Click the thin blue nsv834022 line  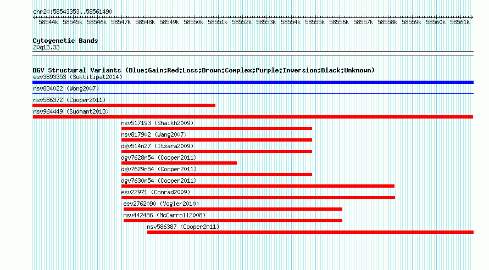[253, 93]
